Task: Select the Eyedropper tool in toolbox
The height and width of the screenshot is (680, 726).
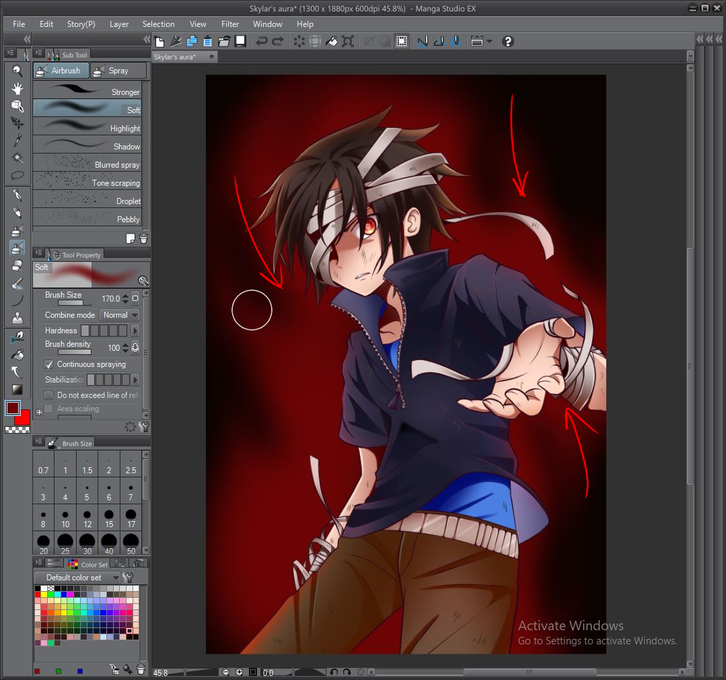Action: tap(17, 141)
